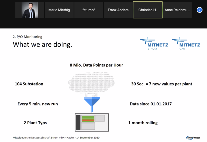Click the "What we are doing." slide title

coord(42,44)
